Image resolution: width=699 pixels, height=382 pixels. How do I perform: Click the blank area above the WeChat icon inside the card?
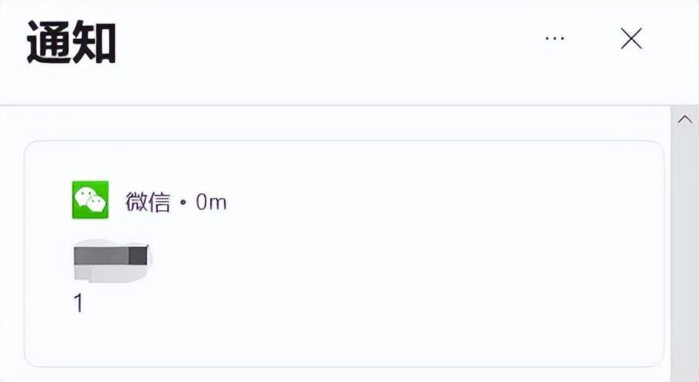click(90, 161)
